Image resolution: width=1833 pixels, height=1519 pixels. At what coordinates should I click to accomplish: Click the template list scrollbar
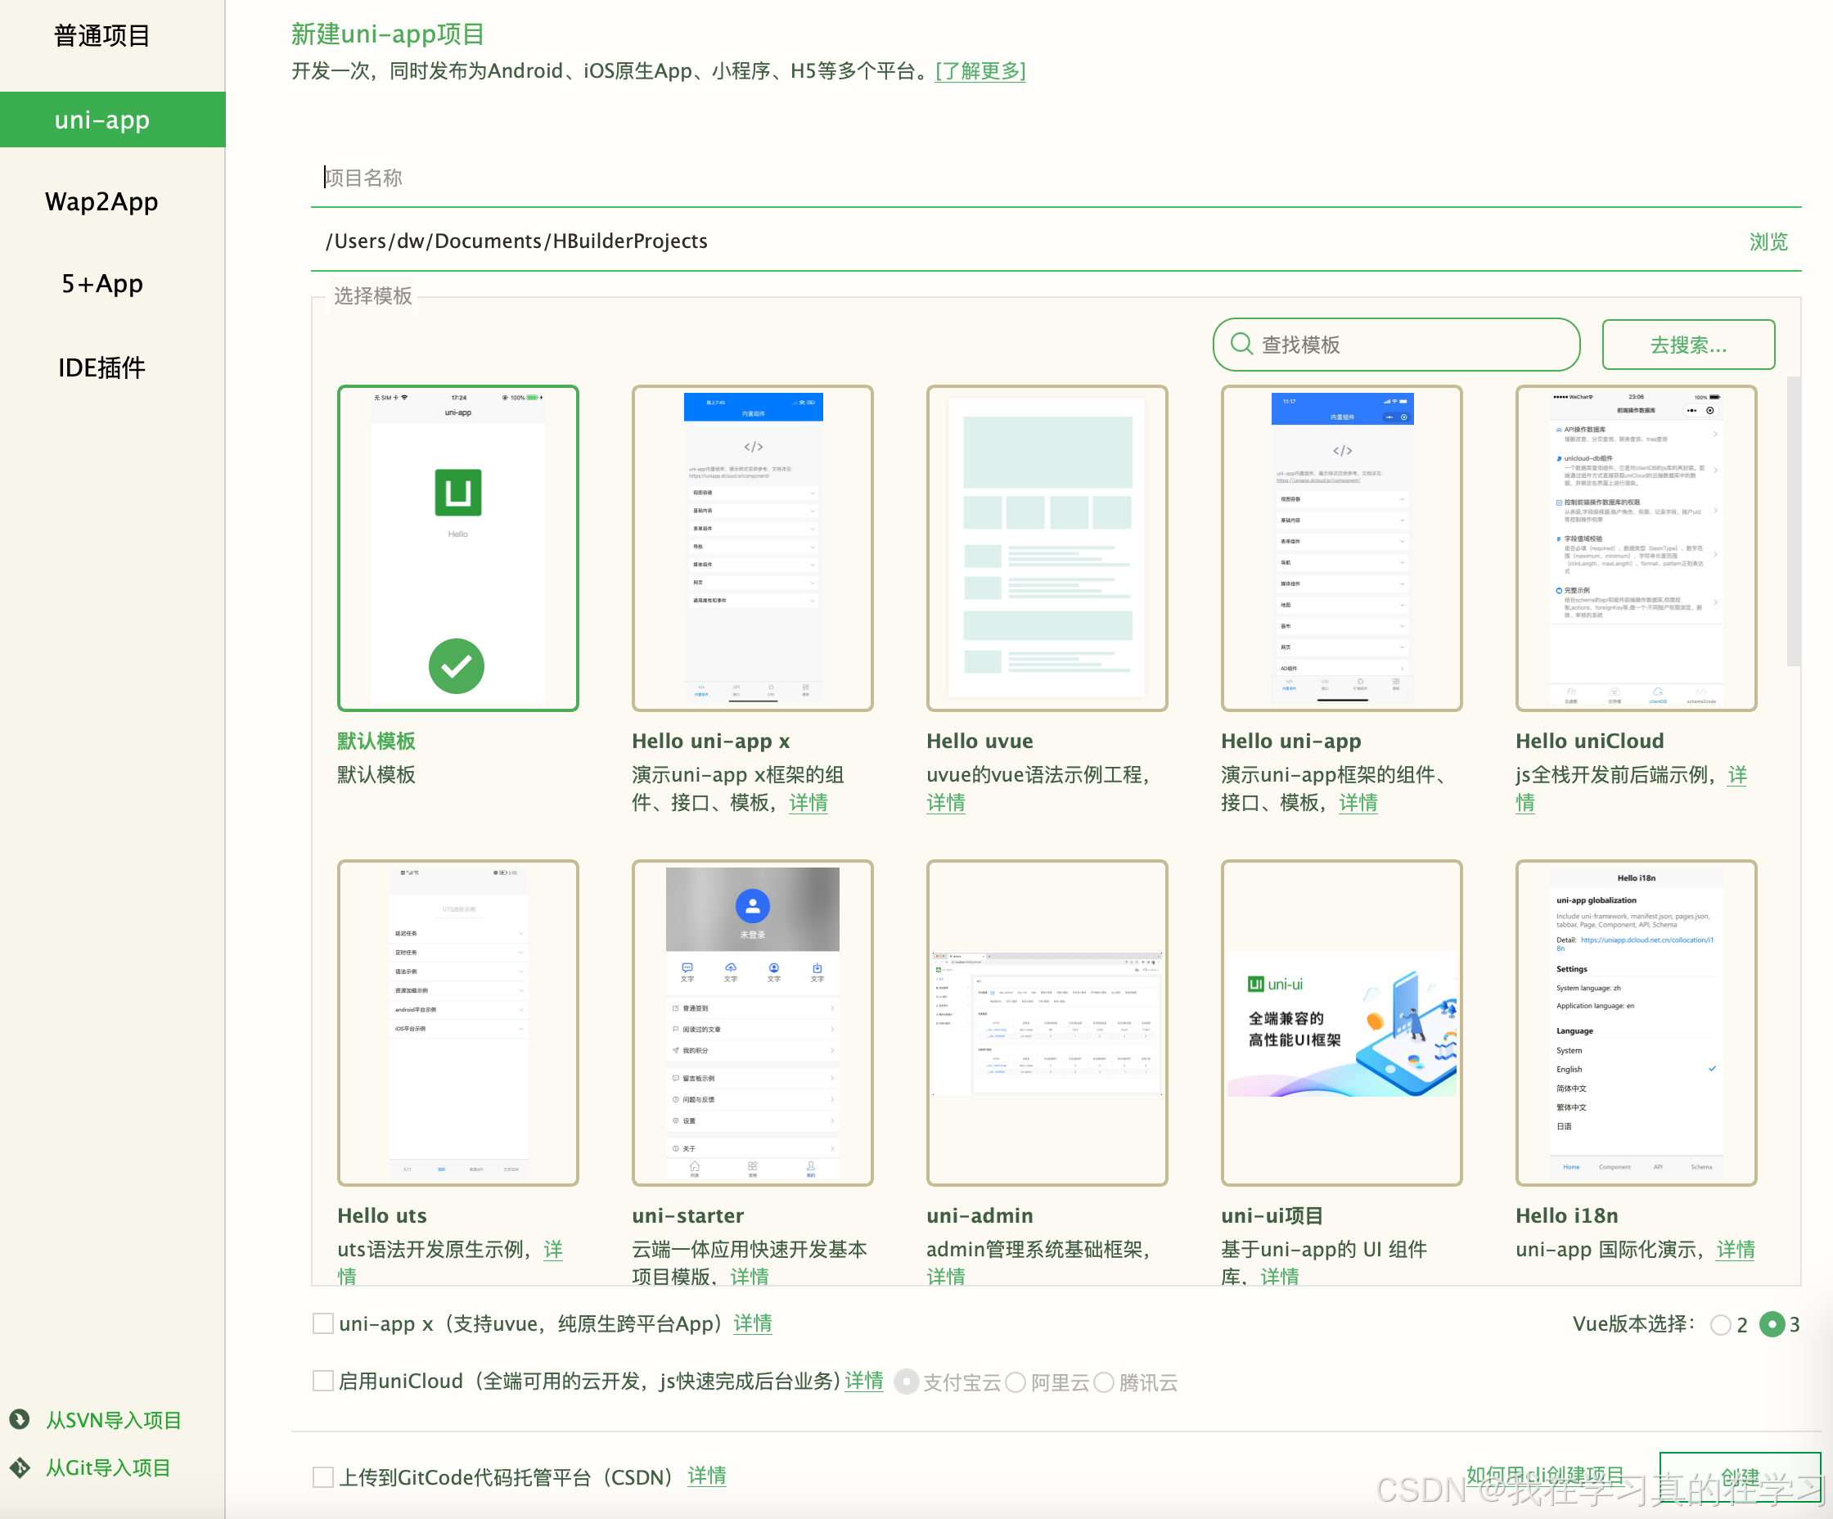click(x=1793, y=521)
